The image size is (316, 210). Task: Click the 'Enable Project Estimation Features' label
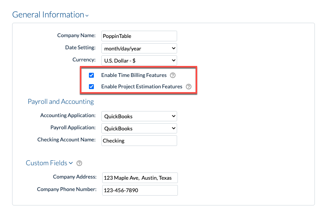(142, 87)
